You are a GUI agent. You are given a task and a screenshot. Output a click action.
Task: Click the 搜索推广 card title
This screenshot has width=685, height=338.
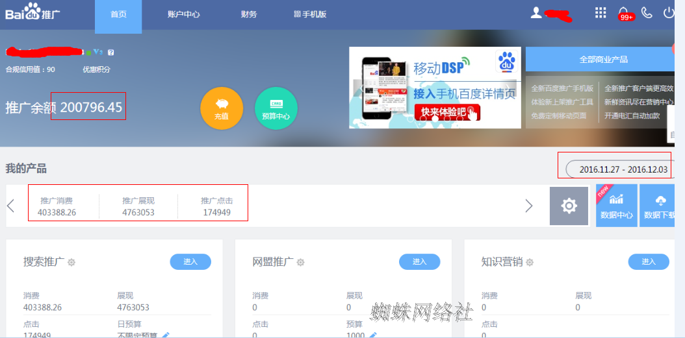(44, 261)
